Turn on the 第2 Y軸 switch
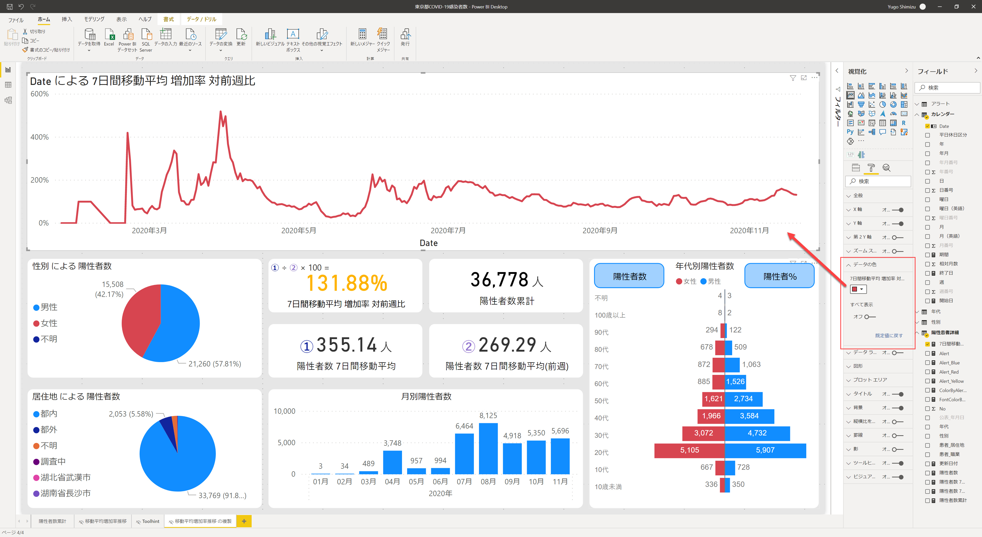The height and width of the screenshot is (537, 982). [898, 238]
